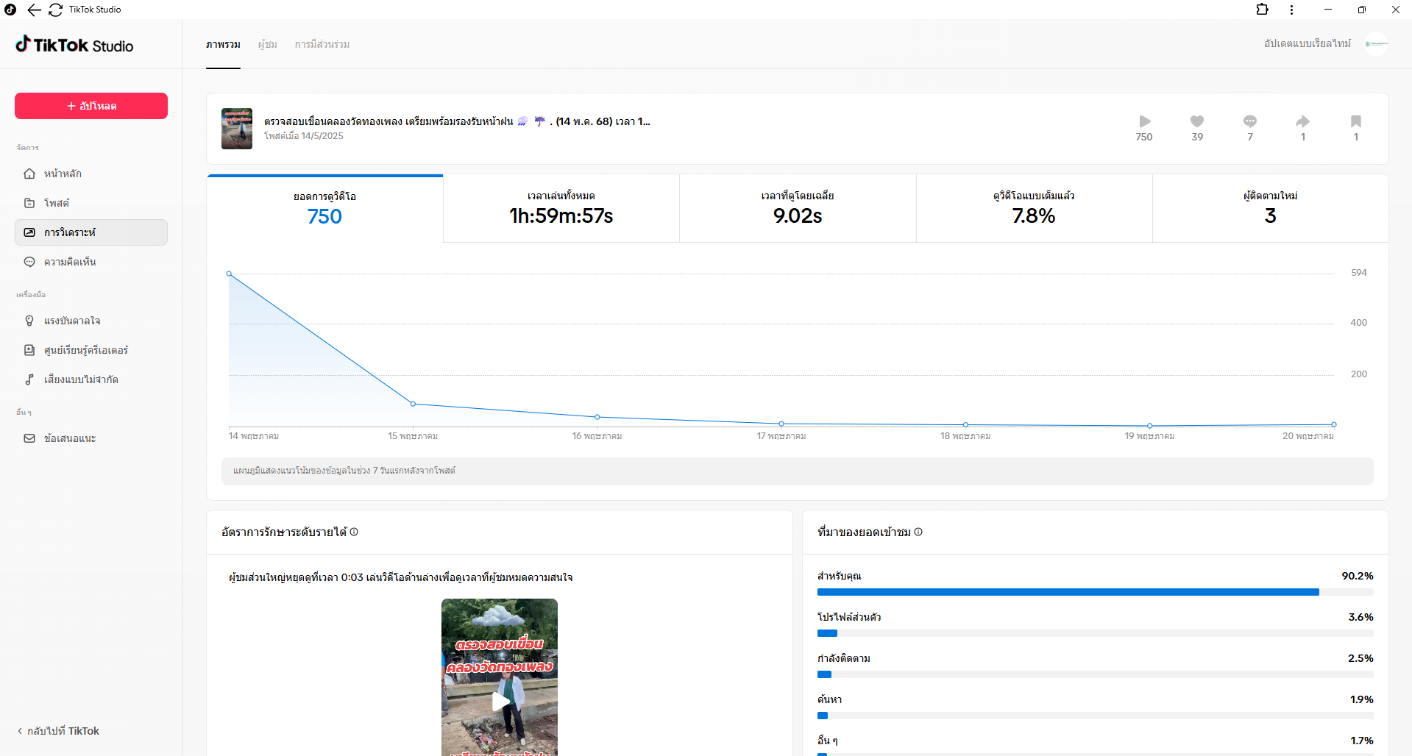
Task: Click the 20 May data point on chart
Action: coord(1334,424)
